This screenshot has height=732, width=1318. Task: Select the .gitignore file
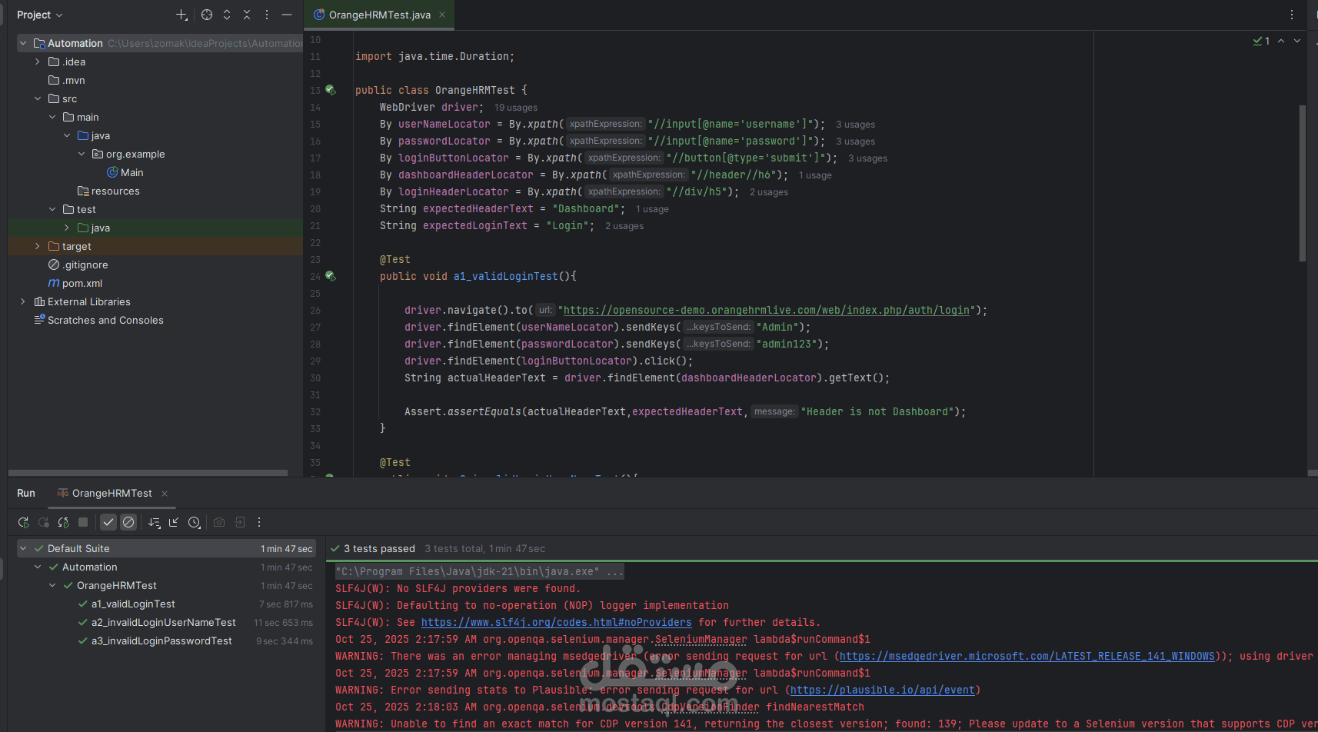[78, 265]
